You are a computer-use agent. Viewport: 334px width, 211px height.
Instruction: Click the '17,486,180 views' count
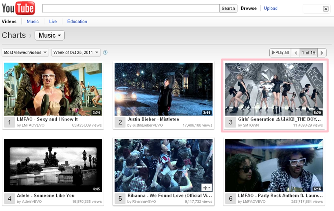197,125
